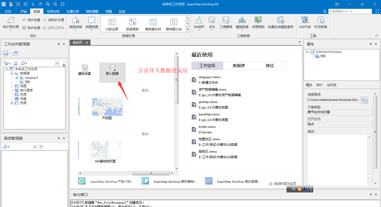Toggle 启动时显示此页 checkbox
Screen dimensions: 381x207
271,184
